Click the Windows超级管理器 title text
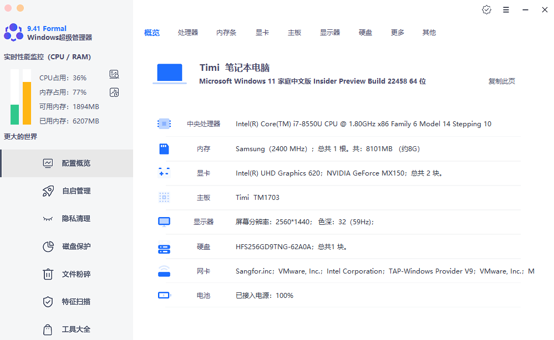This screenshot has width=554, height=340. 60,38
